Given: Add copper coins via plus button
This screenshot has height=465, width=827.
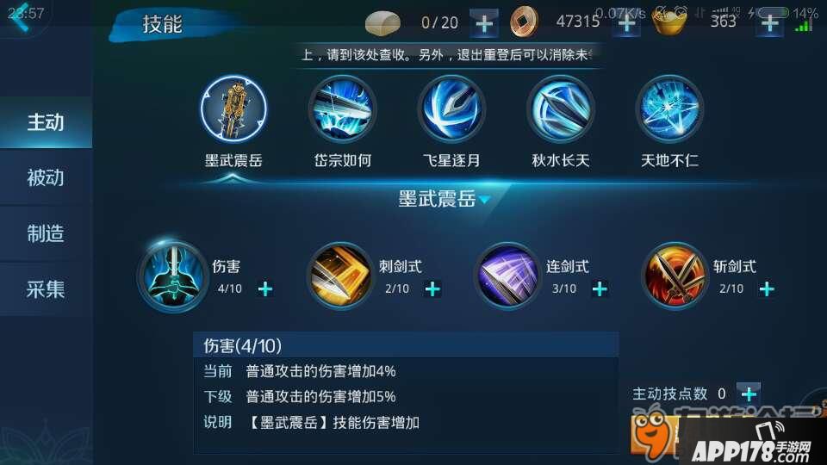Looking at the screenshot, I should [x=626, y=24].
